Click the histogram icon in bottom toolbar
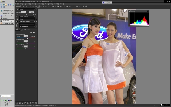This screenshot has height=107, width=171. pyautogui.click(x=17, y=103)
